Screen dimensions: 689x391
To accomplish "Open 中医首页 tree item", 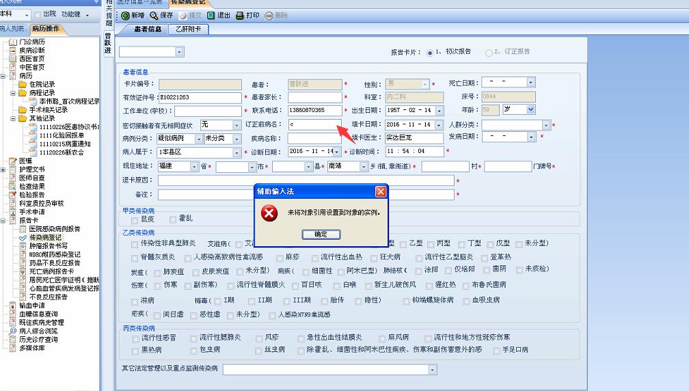I will [x=31, y=67].
